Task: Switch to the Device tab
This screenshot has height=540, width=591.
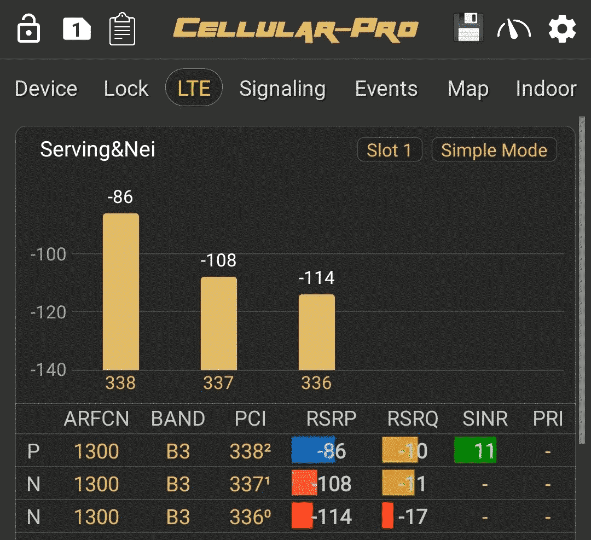Action: [x=46, y=89]
